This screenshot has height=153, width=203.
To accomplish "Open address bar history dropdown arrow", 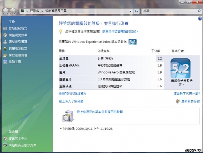I will 130,11.
